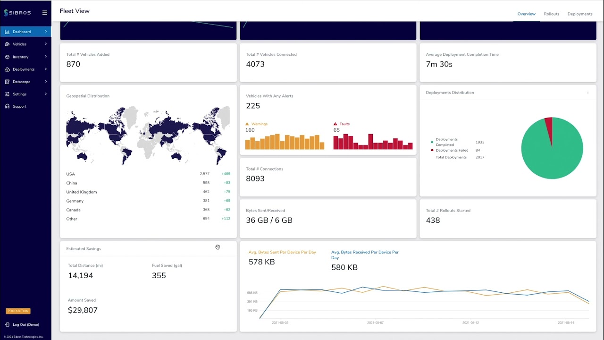
Task: Expand the Dashboard menu chevron
Action: (x=46, y=32)
